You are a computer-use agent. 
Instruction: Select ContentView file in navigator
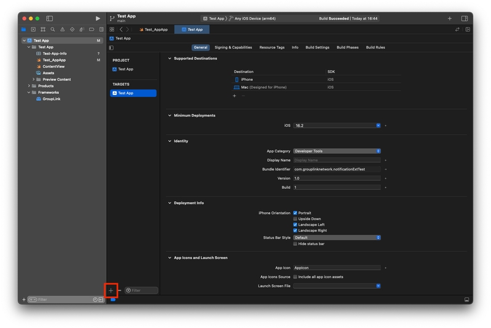pos(53,66)
